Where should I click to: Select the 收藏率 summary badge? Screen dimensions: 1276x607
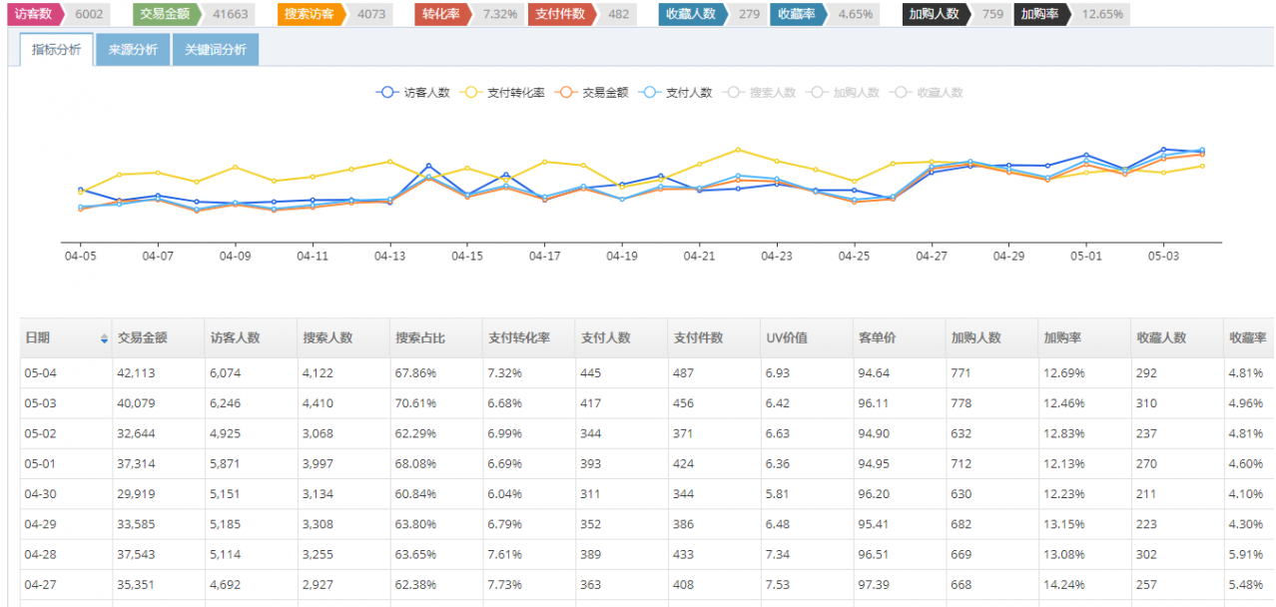tap(801, 14)
